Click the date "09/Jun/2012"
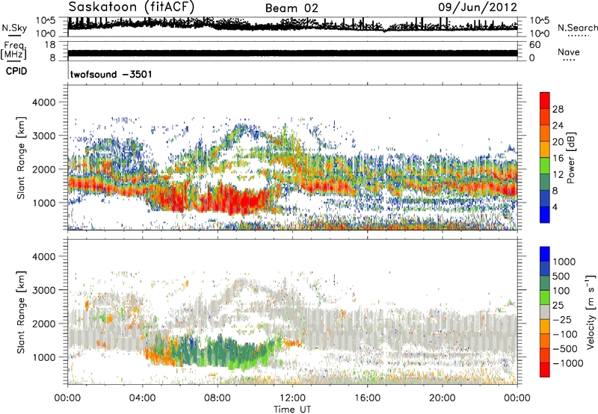Image resolution: width=598 pixels, height=414 pixels. coord(478,7)
